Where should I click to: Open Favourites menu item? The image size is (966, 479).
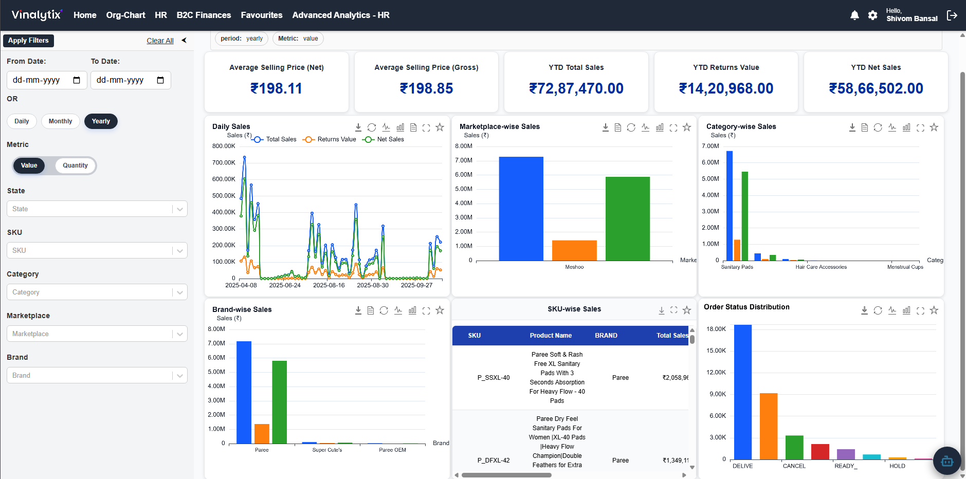point(262,15)
